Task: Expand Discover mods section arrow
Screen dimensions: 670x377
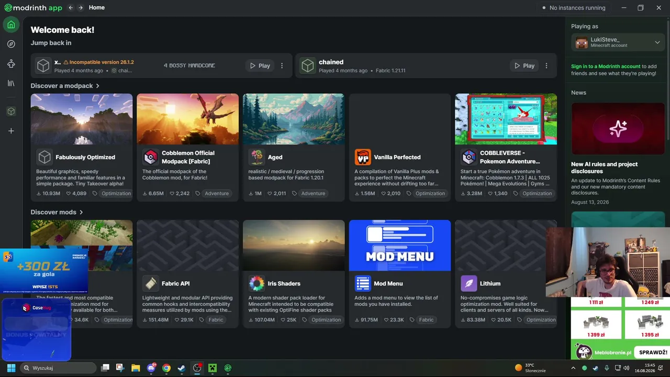Action: (81, 212)
